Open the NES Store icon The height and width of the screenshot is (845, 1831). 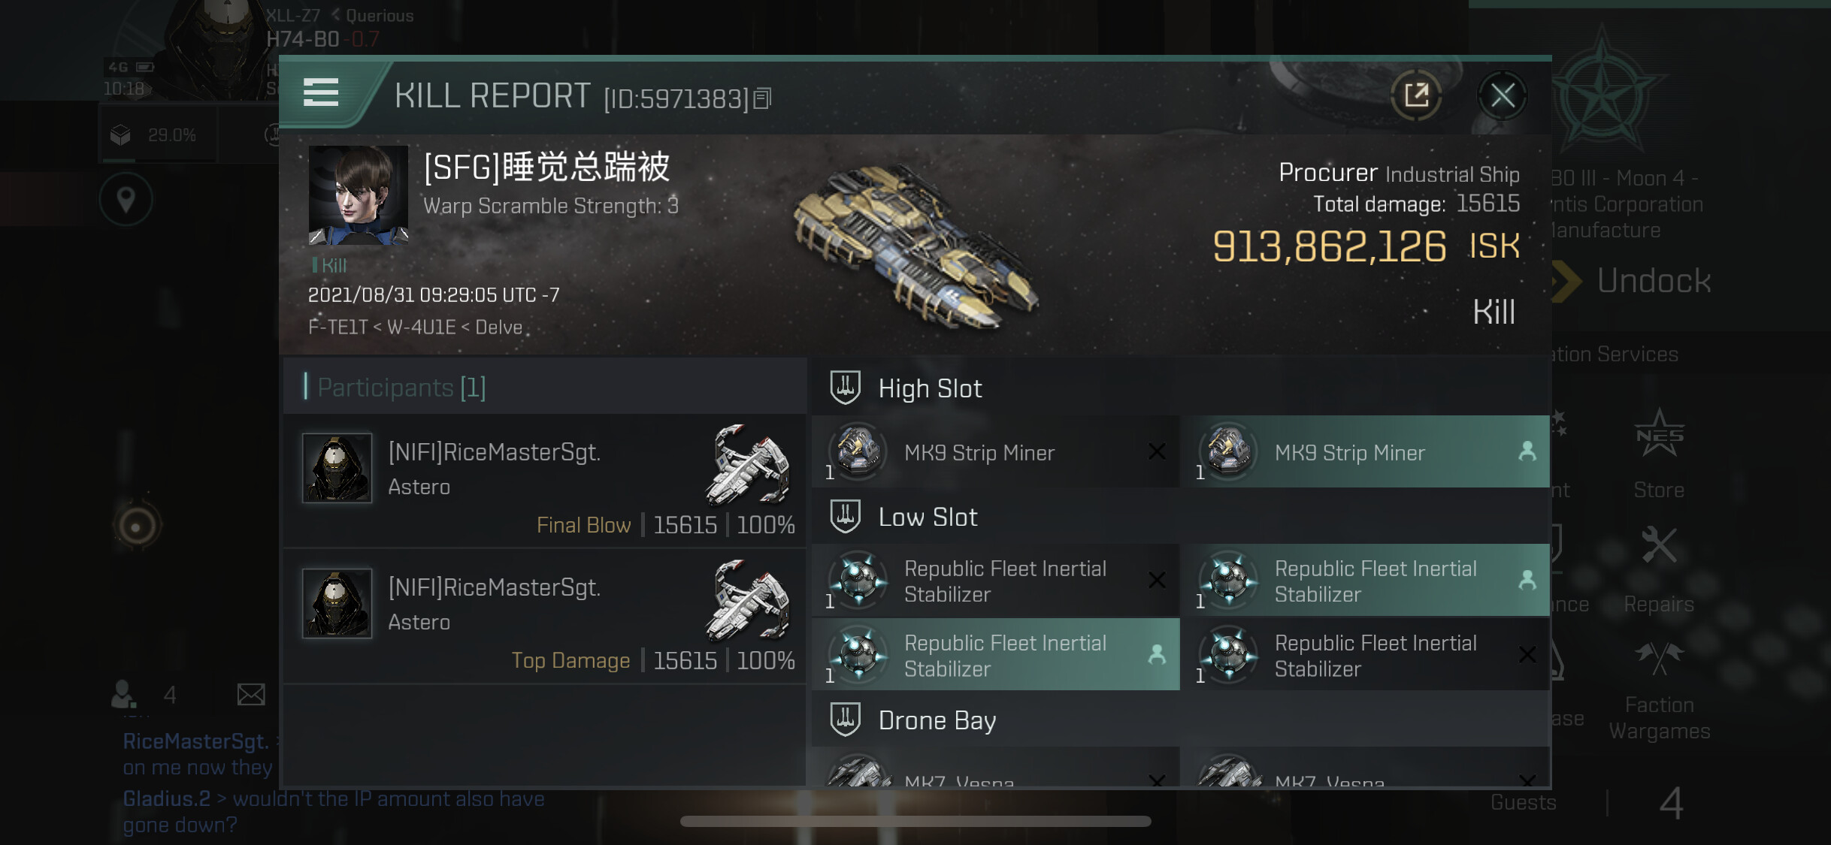click(1659, 453)
